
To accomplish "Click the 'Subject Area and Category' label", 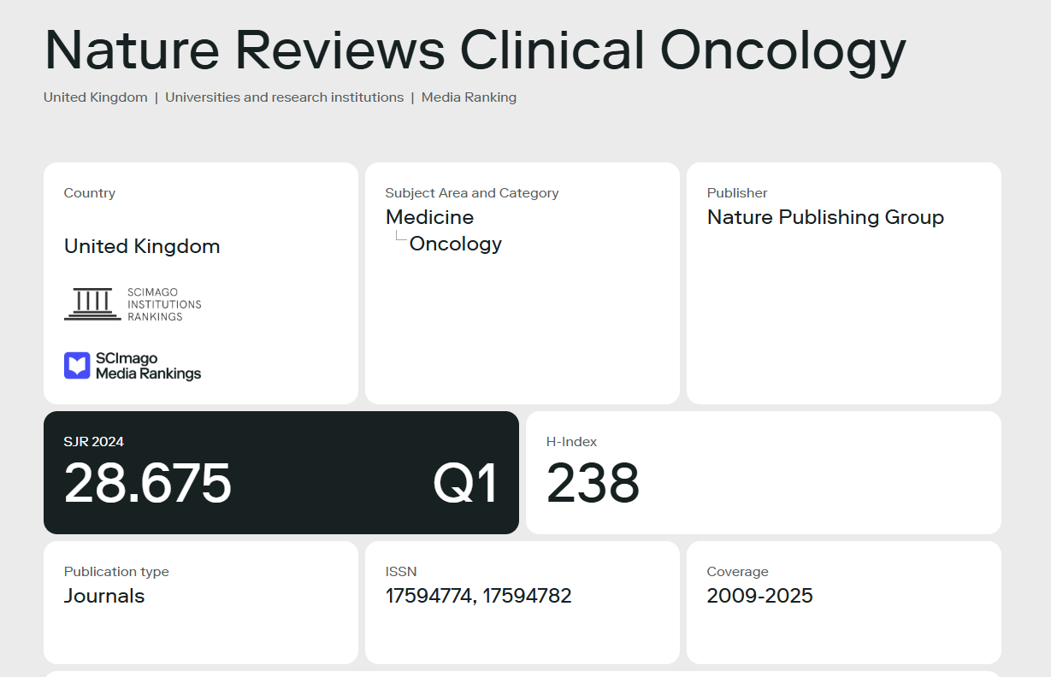I will [472, 193].
